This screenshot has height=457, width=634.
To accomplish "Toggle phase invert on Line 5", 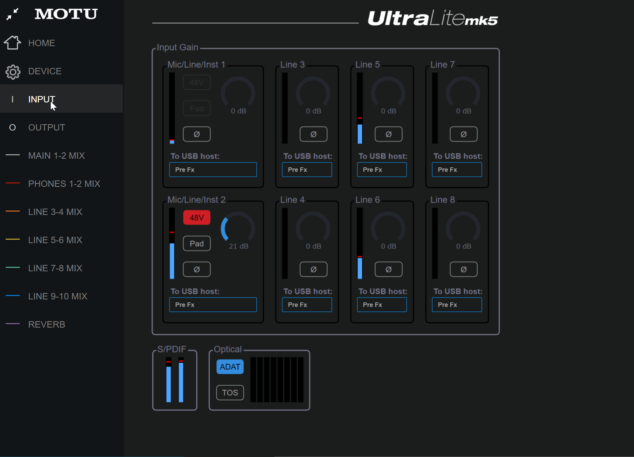I will [389, 134].
